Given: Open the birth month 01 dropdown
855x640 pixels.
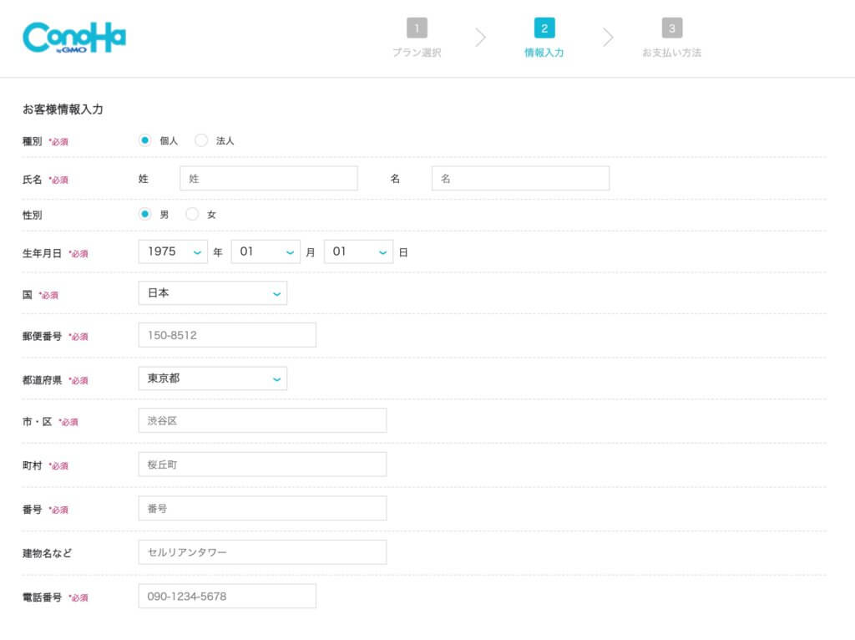Looking at the screenshot, I should click(266, 251).
